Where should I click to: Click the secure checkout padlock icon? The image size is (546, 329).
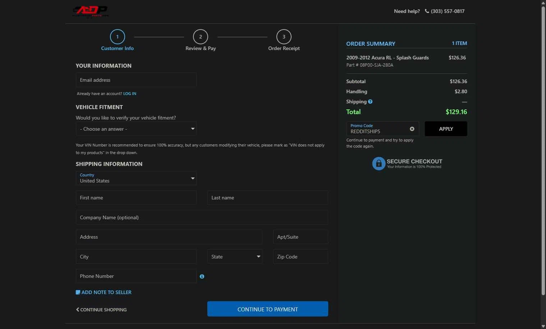(378, 163)
